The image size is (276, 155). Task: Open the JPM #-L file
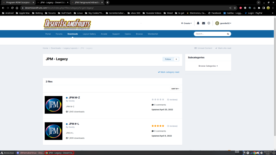click(74, 124)
